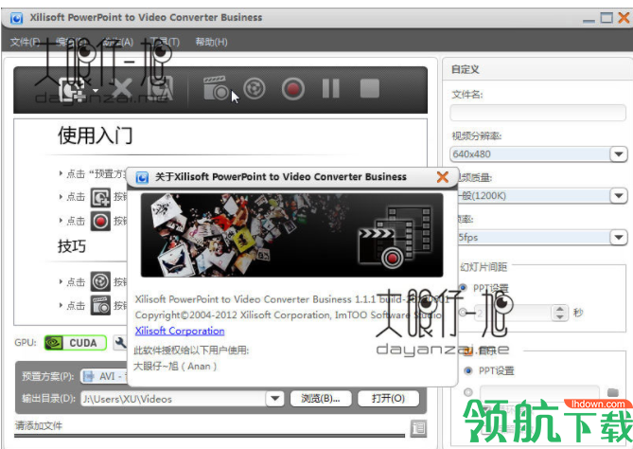The height and width of the screenshot is (449, 633).
Task: Open the Xilisoft Corporation link
Action: (180, 331)
